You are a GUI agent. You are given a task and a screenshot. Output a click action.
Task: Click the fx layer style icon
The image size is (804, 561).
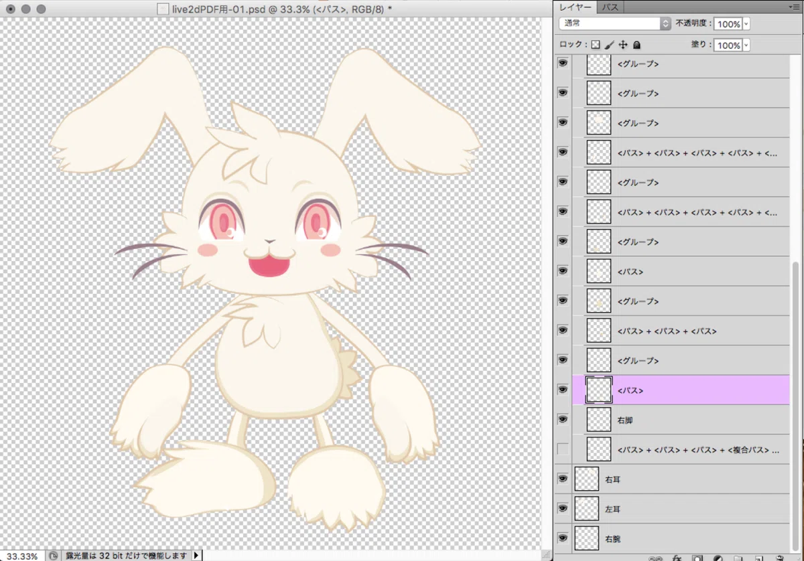pos(677,558)
